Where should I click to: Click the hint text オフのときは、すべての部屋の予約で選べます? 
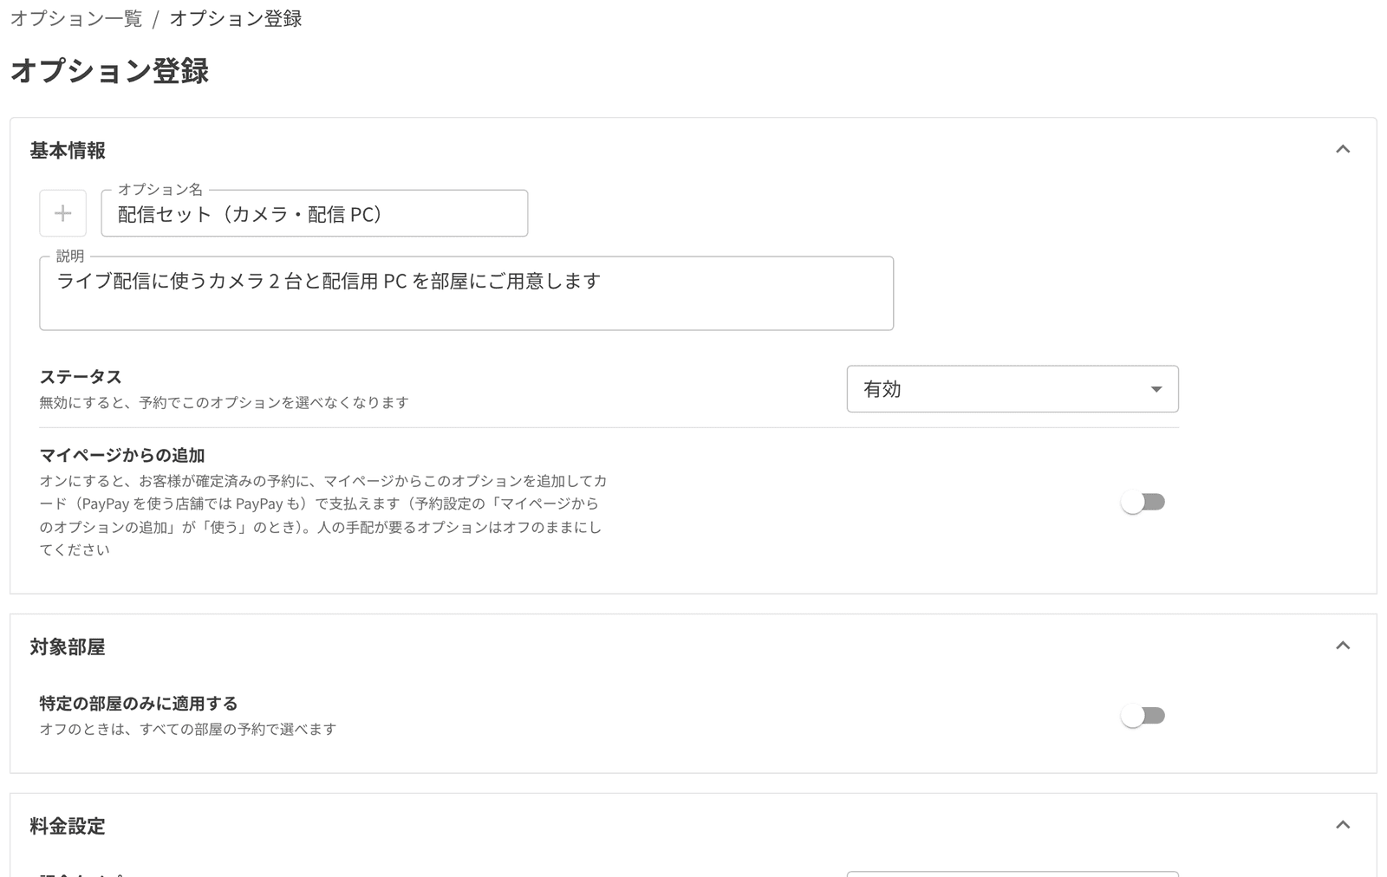188,730
